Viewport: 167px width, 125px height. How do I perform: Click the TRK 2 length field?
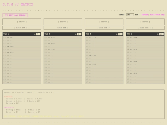point(79,34)
